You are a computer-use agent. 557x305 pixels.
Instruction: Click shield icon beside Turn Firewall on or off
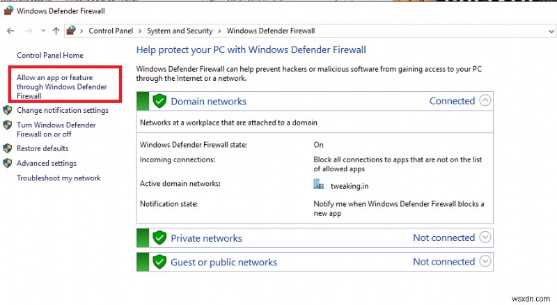8,125
